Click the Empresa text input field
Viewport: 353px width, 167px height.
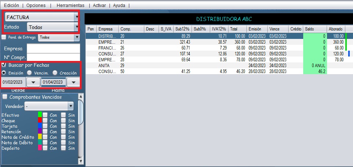53,49
